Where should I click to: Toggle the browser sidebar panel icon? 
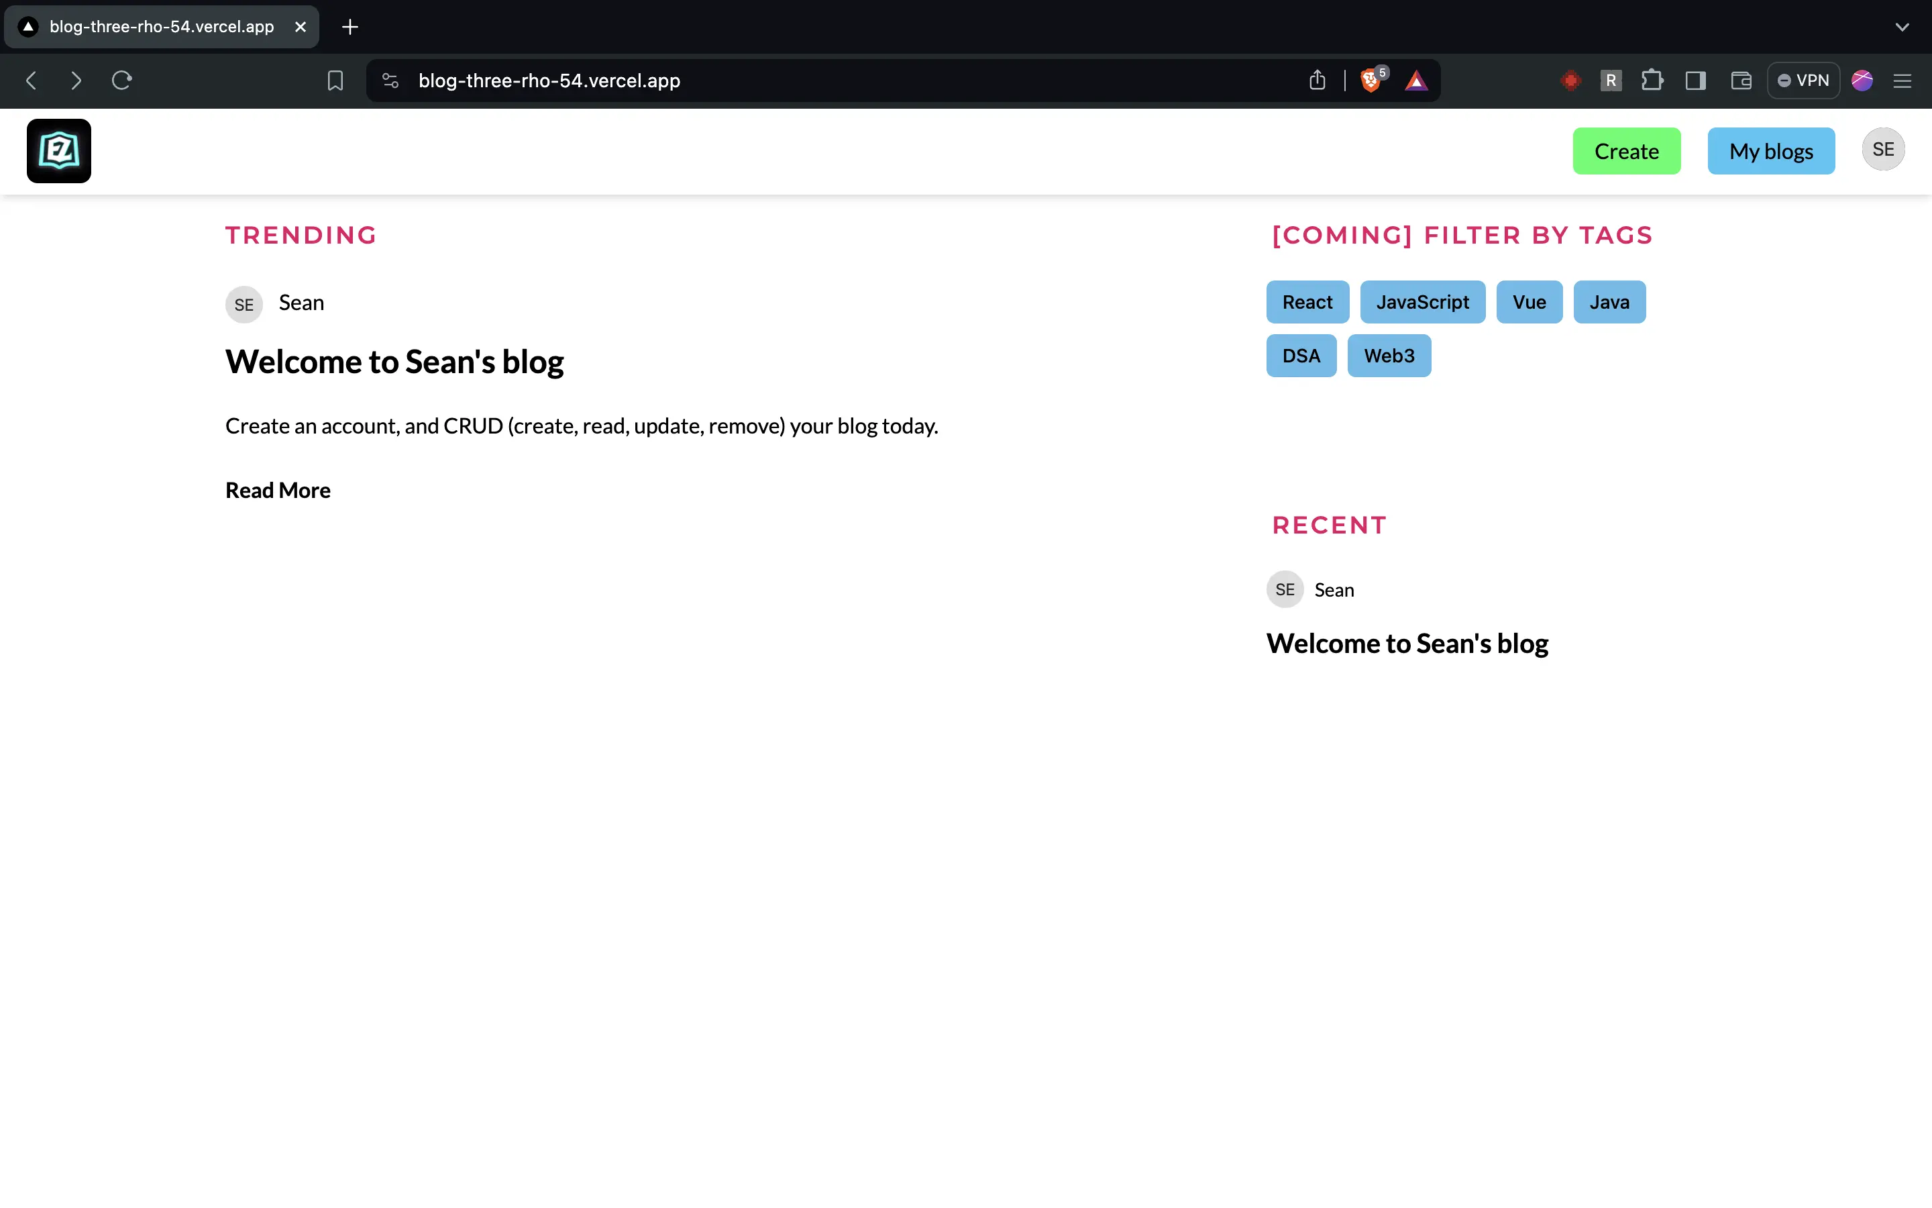coord(1696,81)
